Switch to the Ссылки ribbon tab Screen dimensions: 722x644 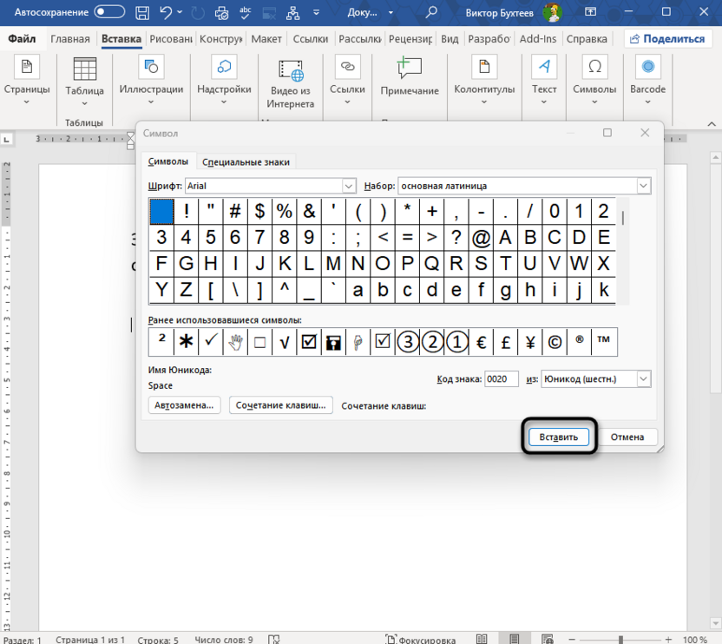311,39
